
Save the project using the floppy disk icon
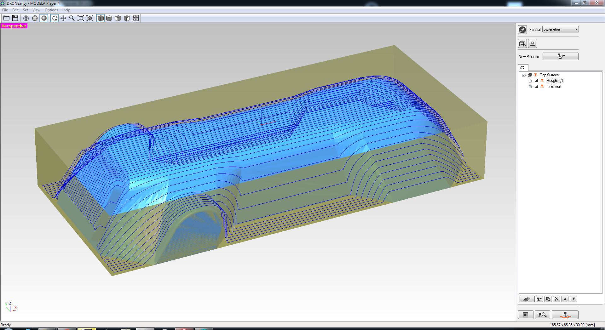pos(15,18)
